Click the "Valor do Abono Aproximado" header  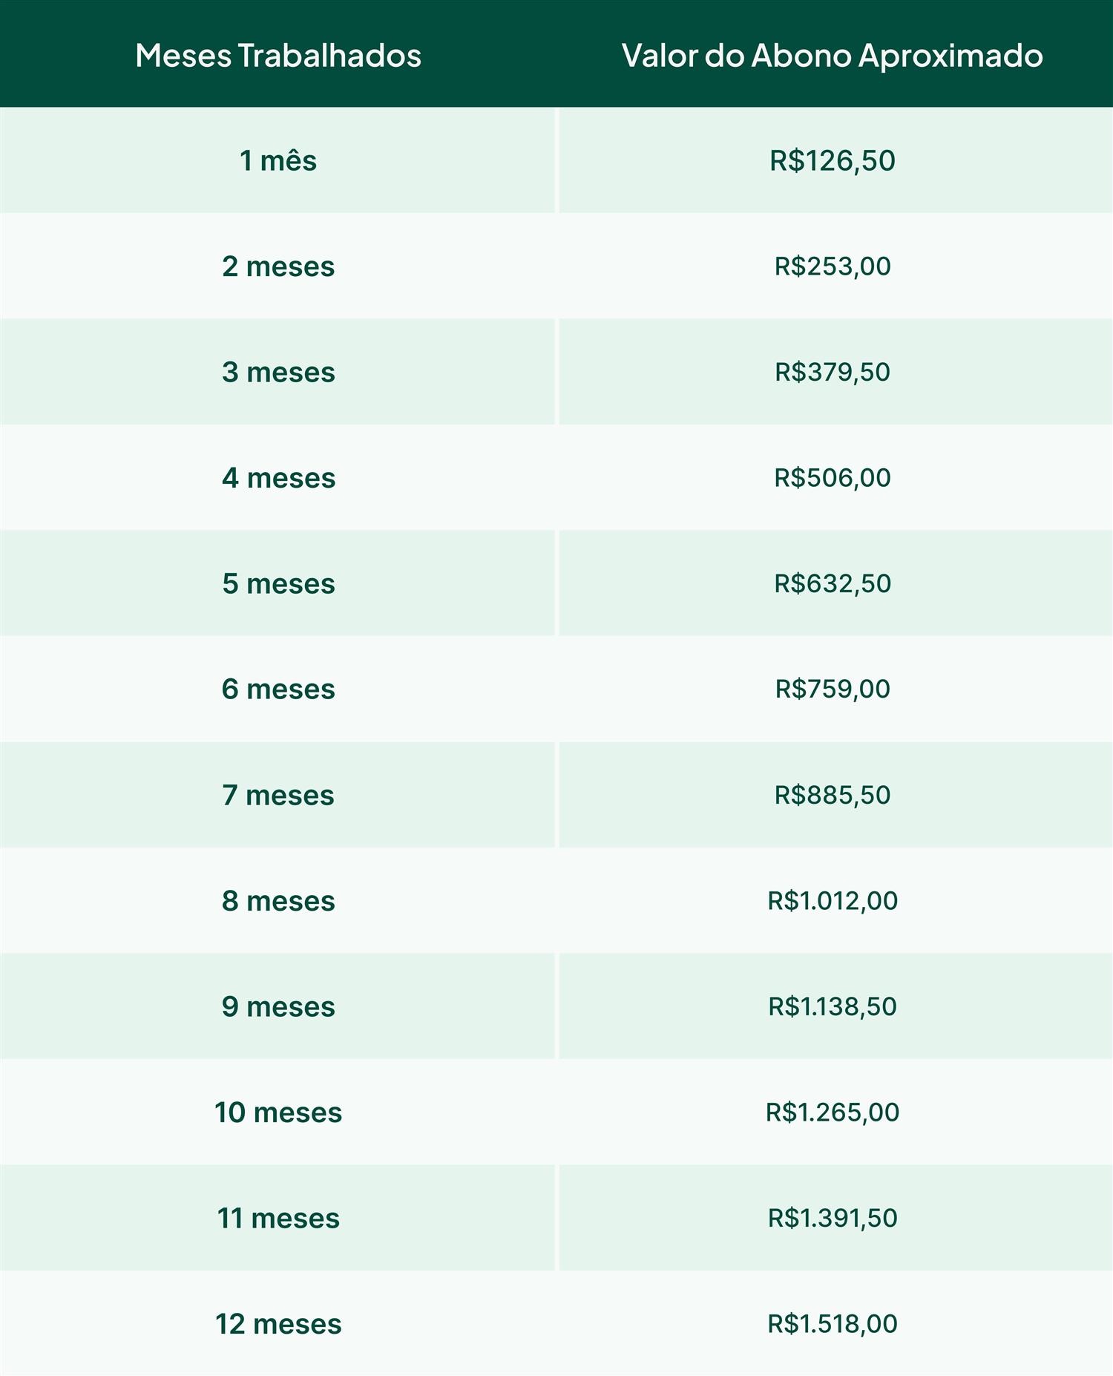(832, 56)
